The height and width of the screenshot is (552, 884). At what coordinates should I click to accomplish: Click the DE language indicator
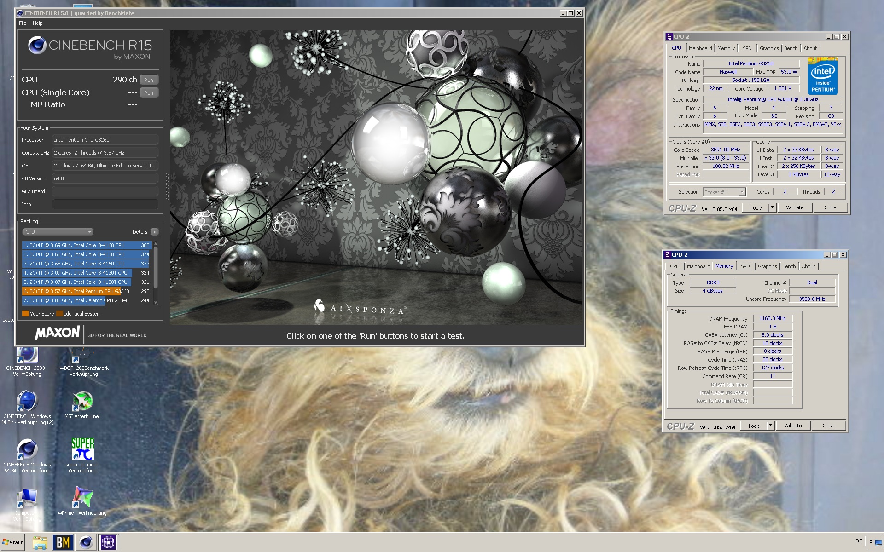point(859,541)
